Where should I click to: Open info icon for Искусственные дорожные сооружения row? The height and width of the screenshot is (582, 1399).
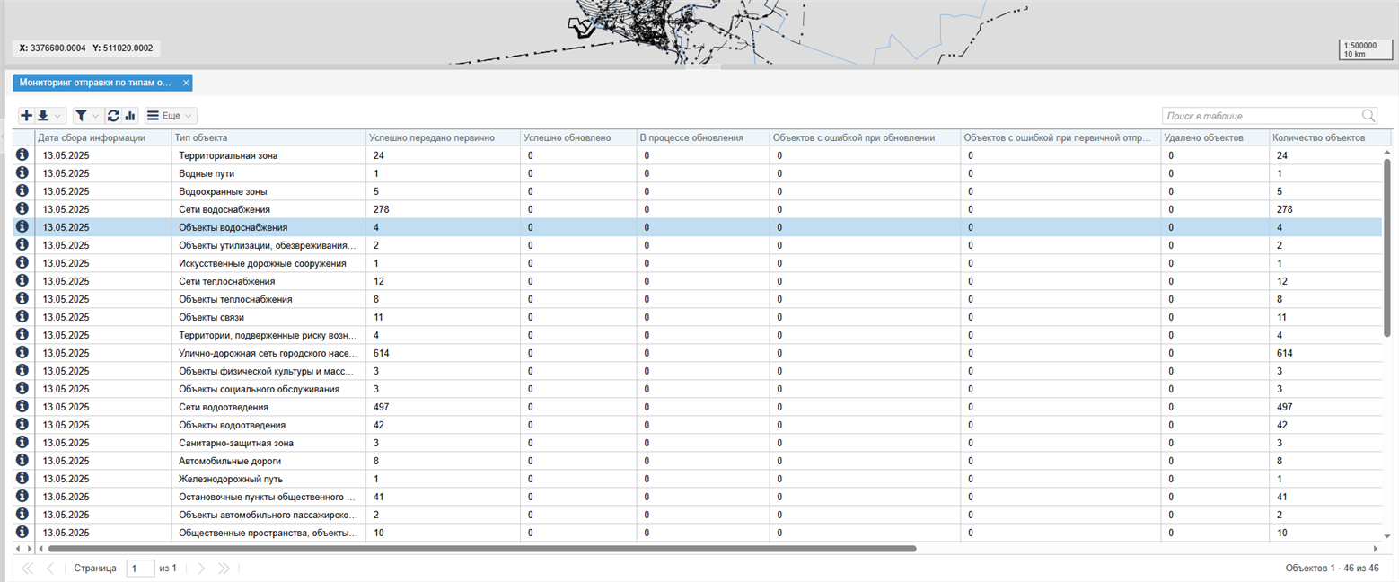22,262
